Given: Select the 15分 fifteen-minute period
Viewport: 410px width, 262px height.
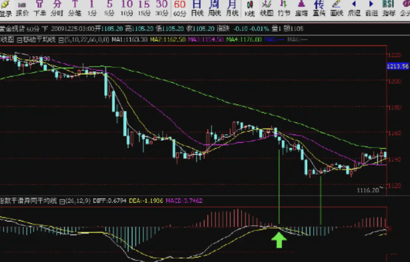Looking at the screenshot, I should pyautogui.click(x=144, y=8).
